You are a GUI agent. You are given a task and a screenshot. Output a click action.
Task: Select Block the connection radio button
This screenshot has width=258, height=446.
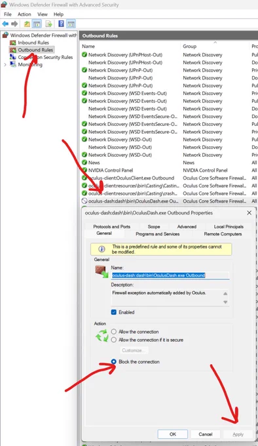tap(114, 361)
